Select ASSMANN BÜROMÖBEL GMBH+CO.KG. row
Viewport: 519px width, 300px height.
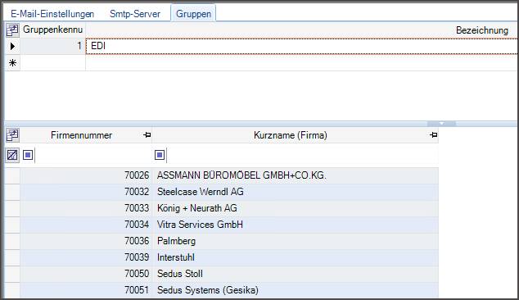[296, 175]
